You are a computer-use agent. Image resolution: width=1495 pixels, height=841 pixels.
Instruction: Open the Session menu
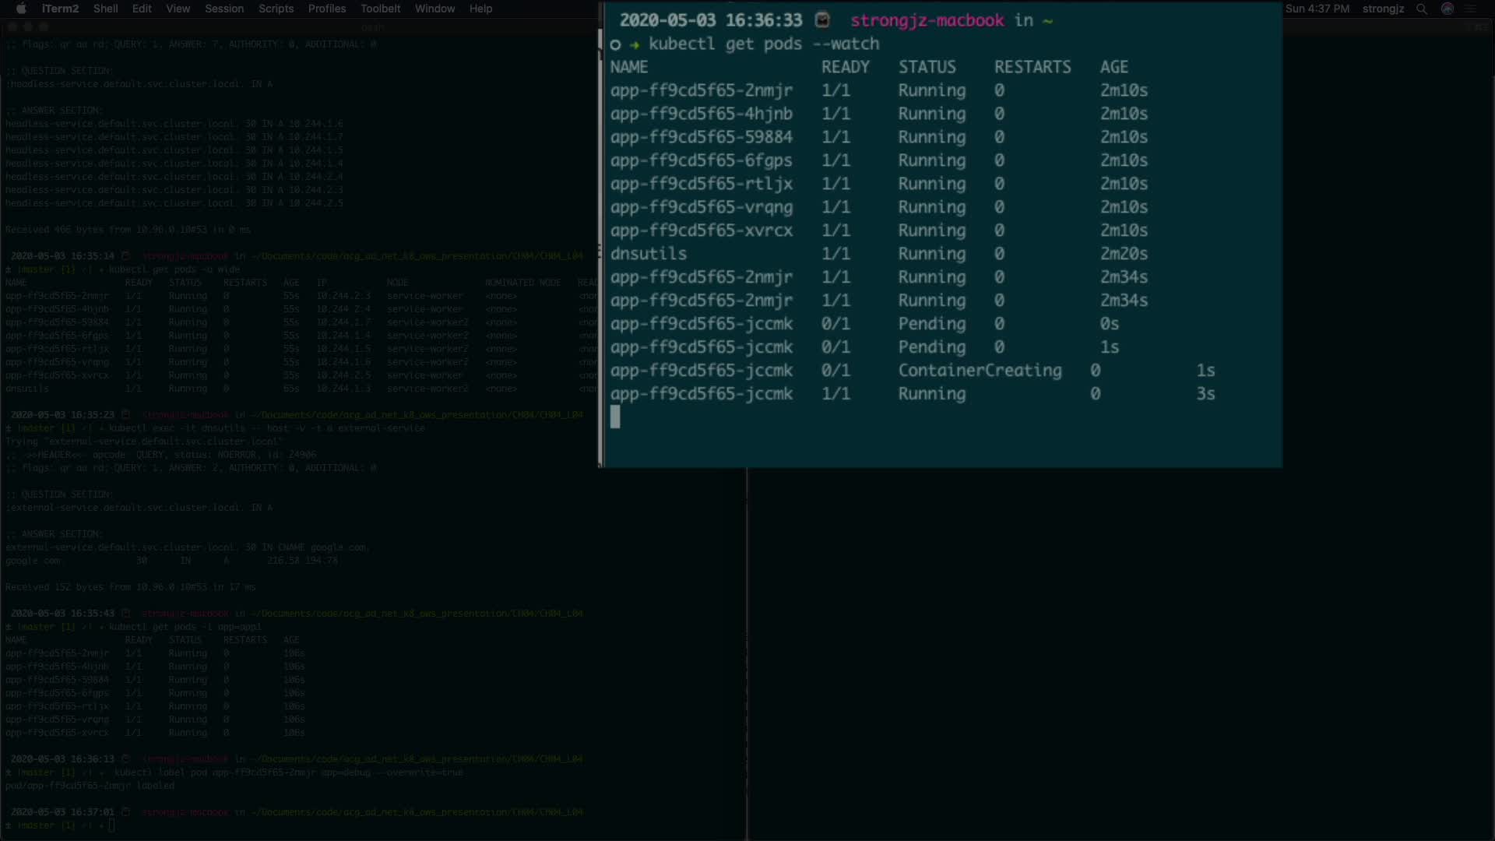point(224,9)
